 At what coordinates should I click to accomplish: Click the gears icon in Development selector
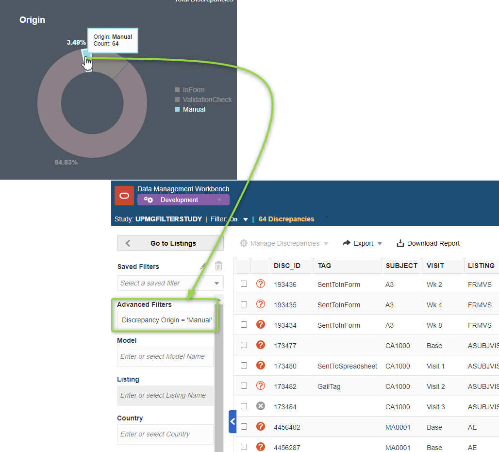149,200
